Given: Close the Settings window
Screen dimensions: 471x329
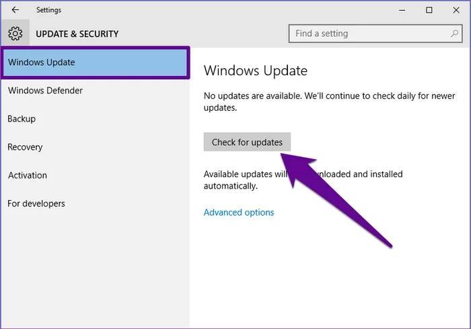Looking at the screenshot, I should (x=456, y=10).
